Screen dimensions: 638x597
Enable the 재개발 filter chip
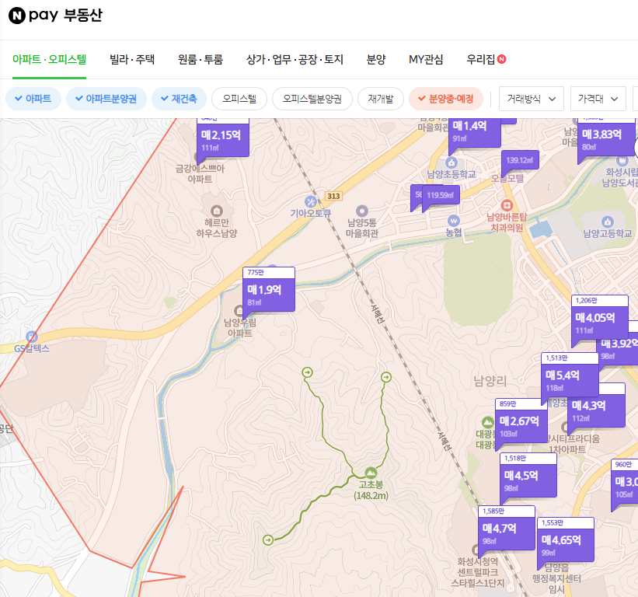point(381,99)
